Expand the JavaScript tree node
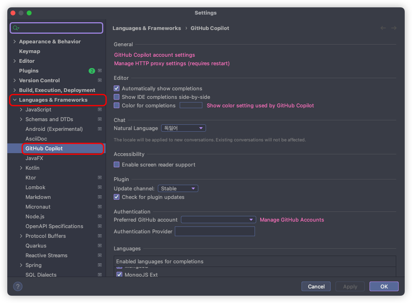 21,109
